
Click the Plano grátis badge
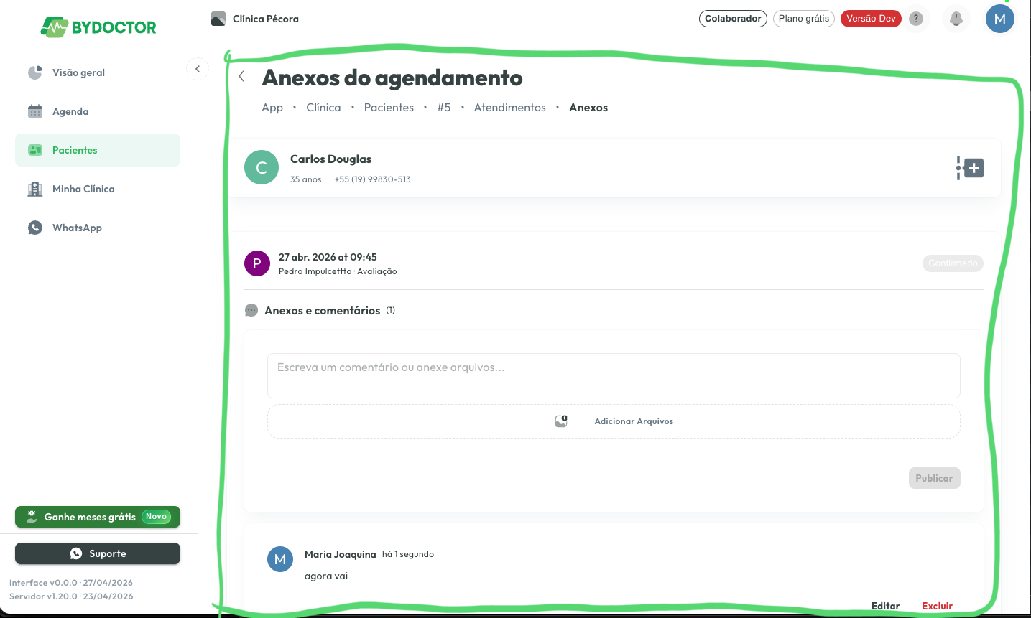coord(804,19)
